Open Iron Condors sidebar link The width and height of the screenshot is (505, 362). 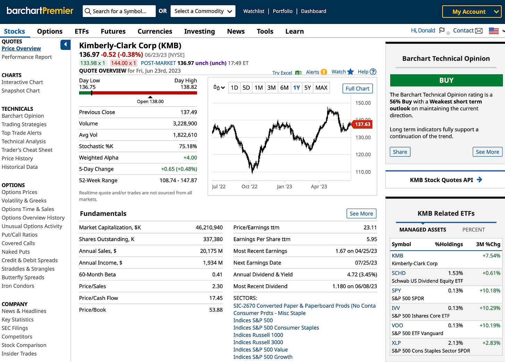18,286
